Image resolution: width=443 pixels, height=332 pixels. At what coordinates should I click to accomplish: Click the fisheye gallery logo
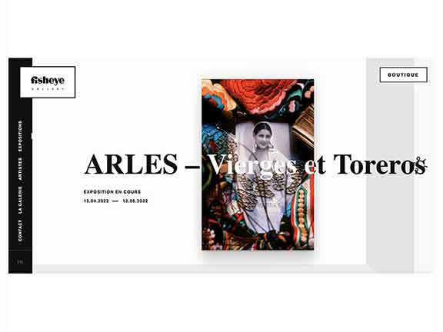(x=48, y=82)
